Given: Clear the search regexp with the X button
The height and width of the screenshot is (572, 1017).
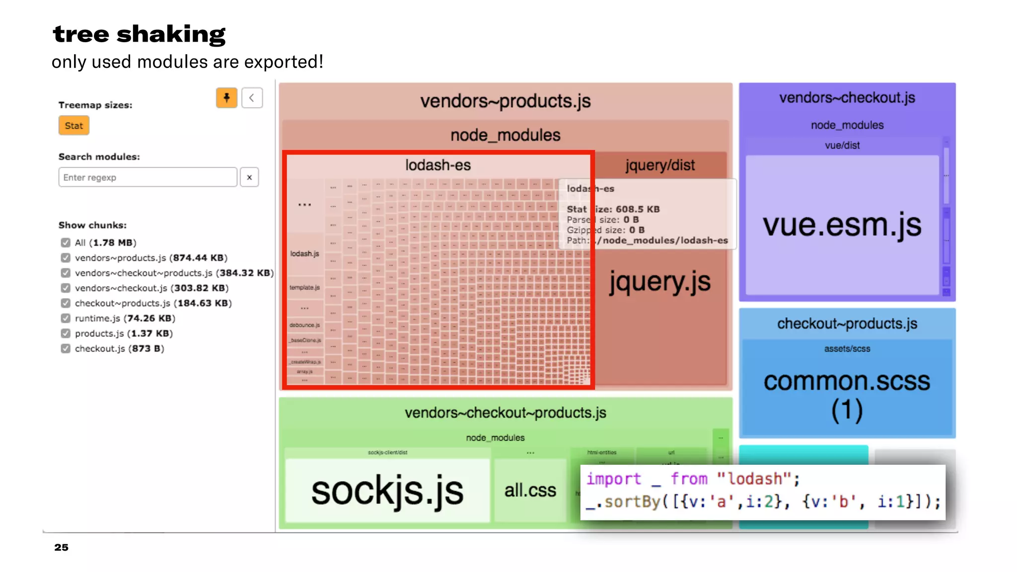Looking at the screenshot, I should 249,177.
